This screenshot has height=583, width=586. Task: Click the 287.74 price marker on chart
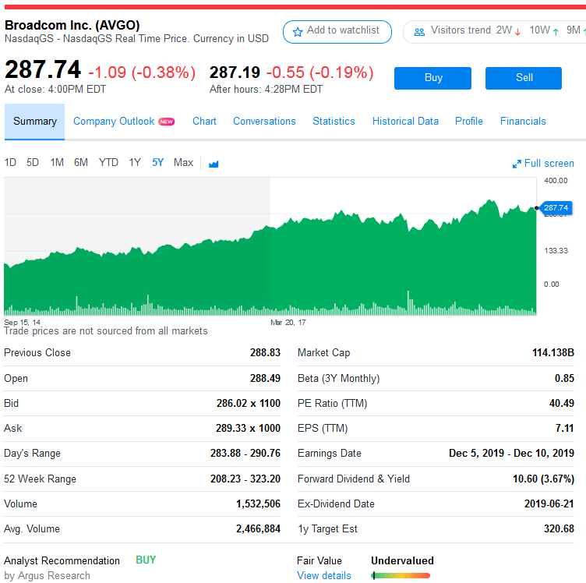click(x=556, y=208)
